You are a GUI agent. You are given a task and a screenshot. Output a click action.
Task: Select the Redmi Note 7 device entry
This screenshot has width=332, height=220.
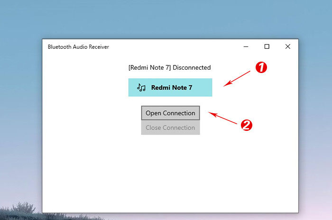170,87
